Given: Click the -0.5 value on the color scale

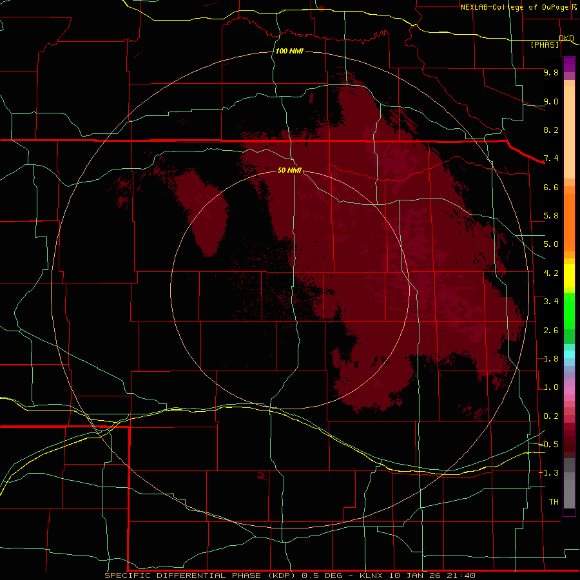Looking at the screenshot, I should click(549, 445).
